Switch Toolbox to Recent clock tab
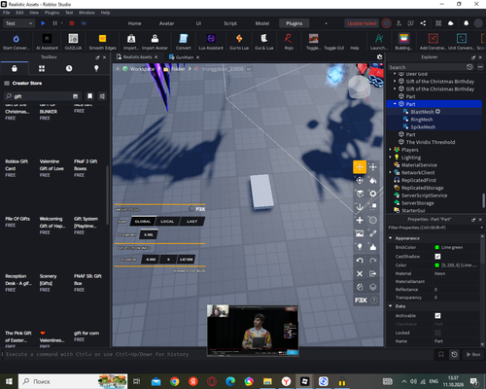Viewport: 486px width, 389px height. coord(69,68)
